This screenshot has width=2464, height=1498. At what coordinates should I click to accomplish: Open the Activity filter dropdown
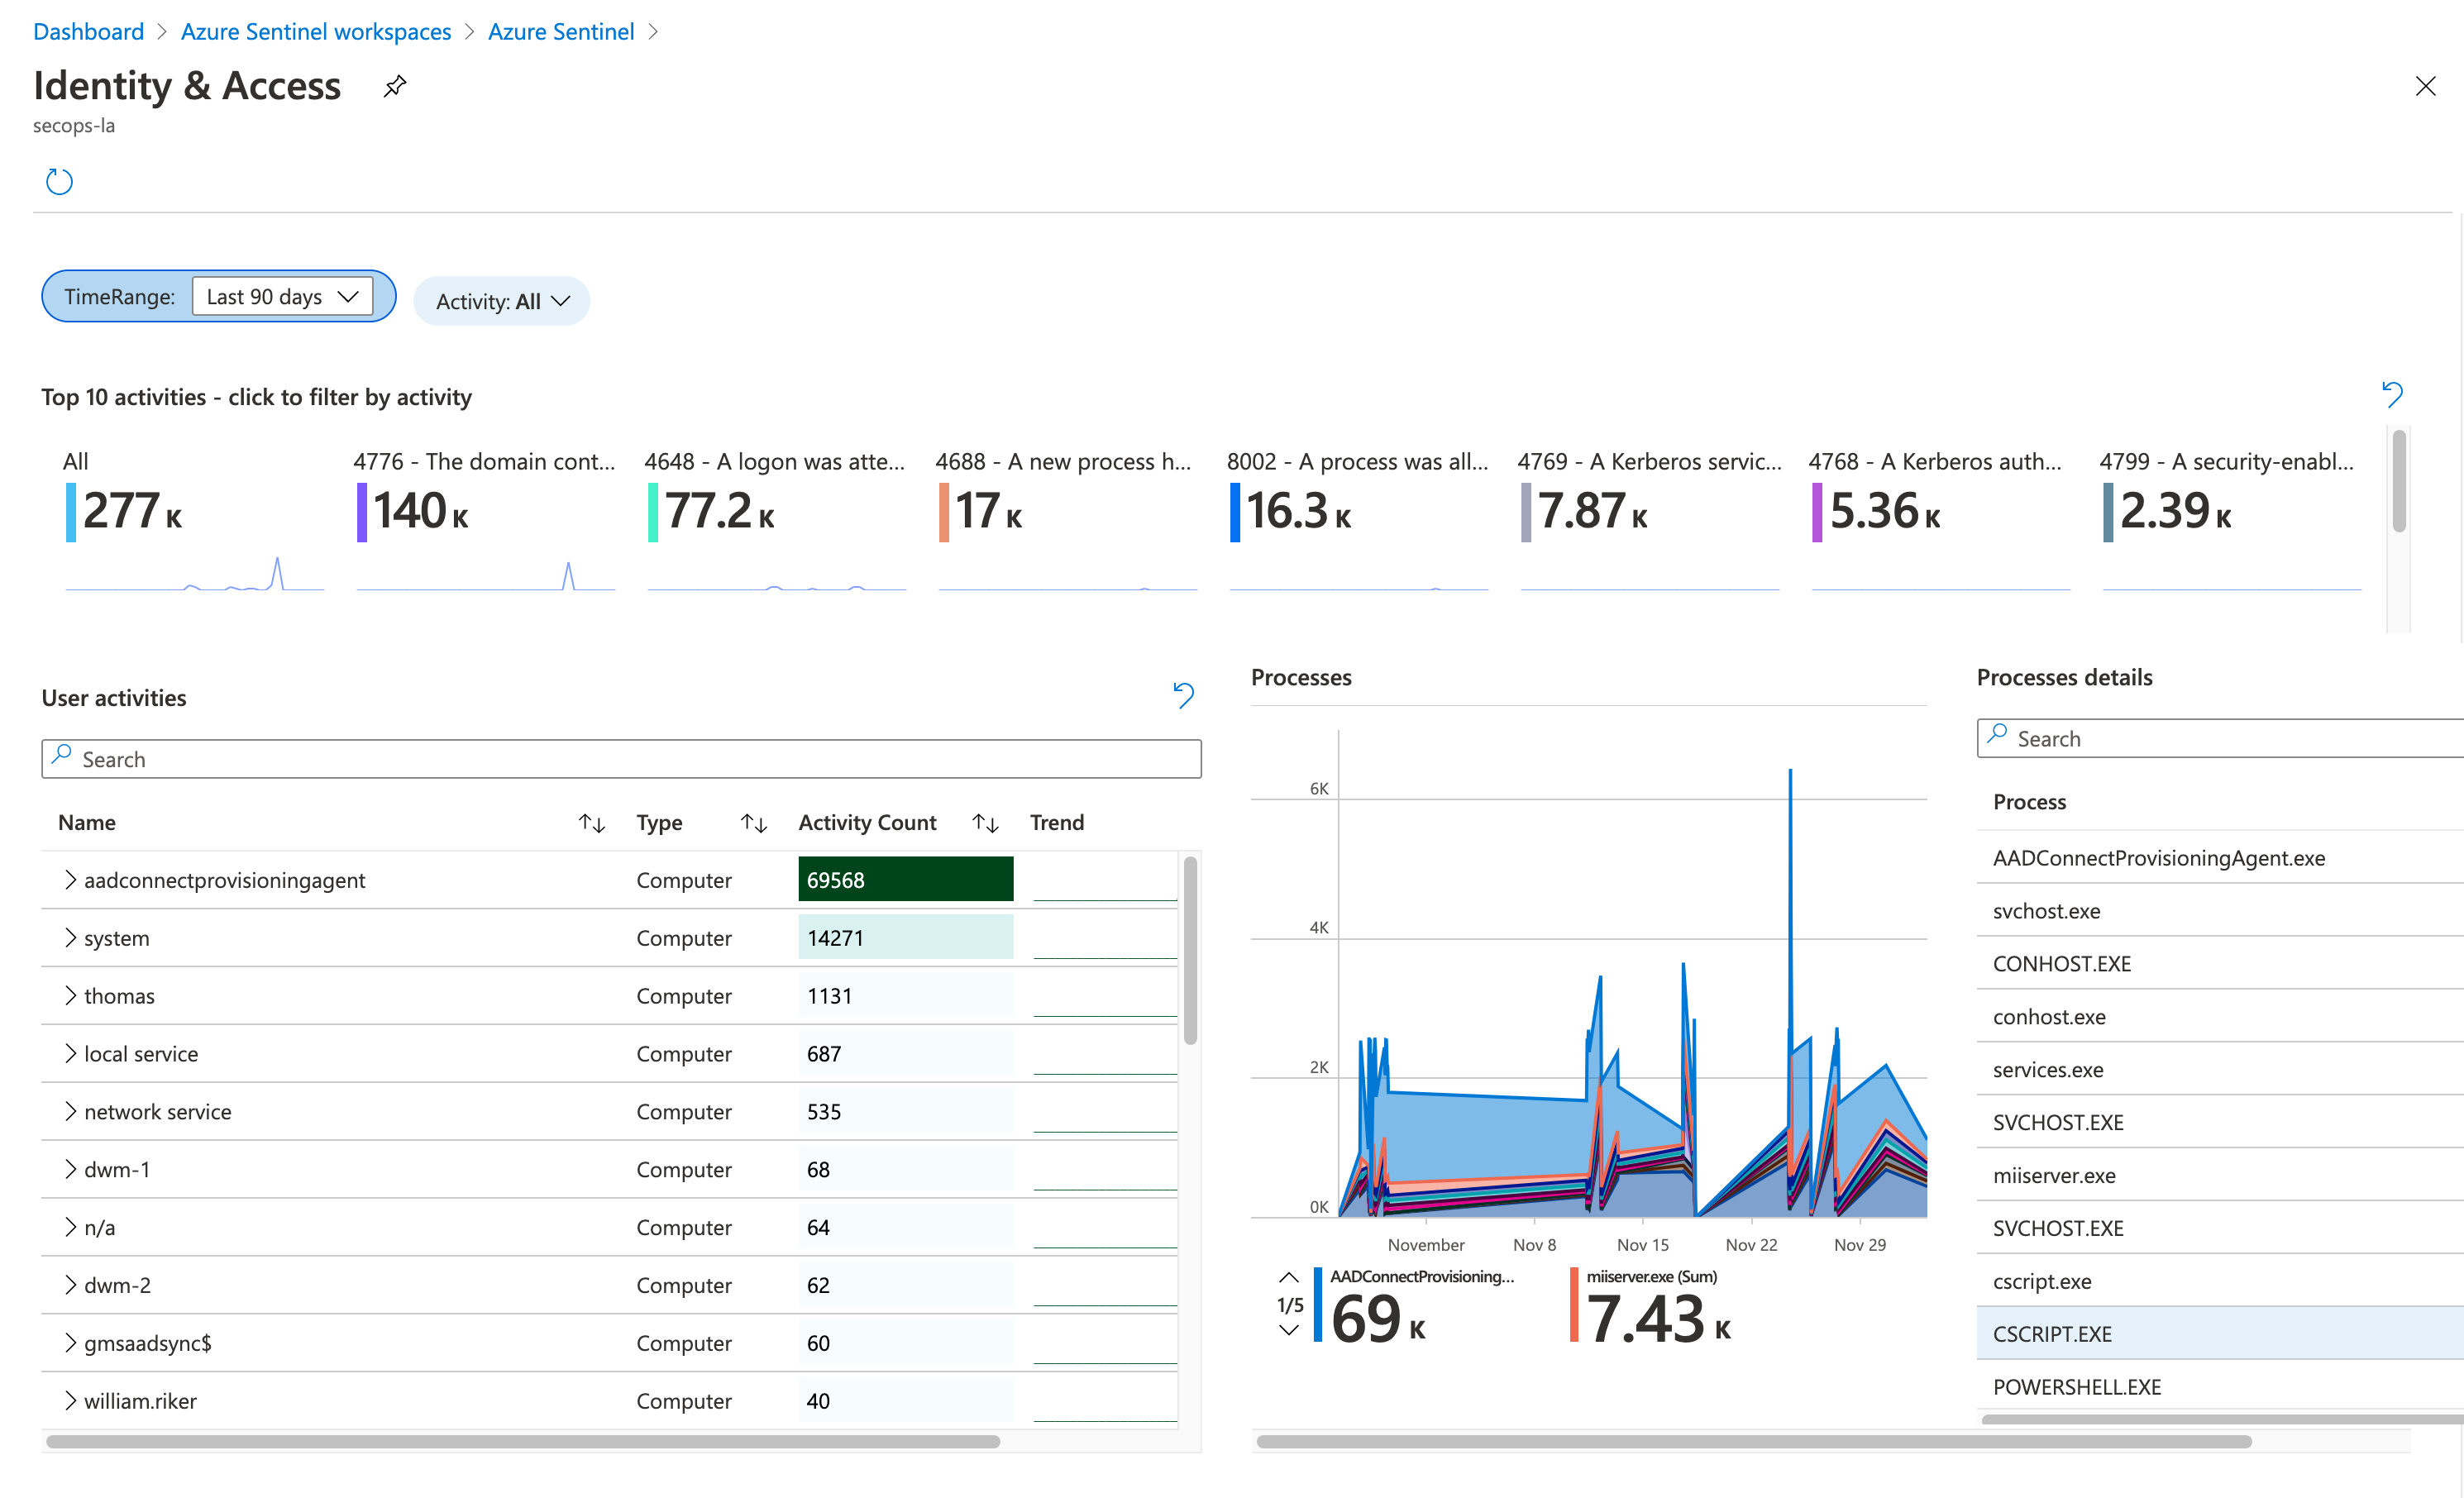(501, 300)
